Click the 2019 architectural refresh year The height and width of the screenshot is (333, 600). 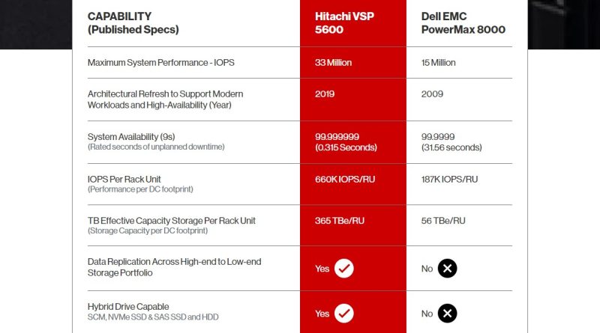pyautogui.click(x=325, y=94)
